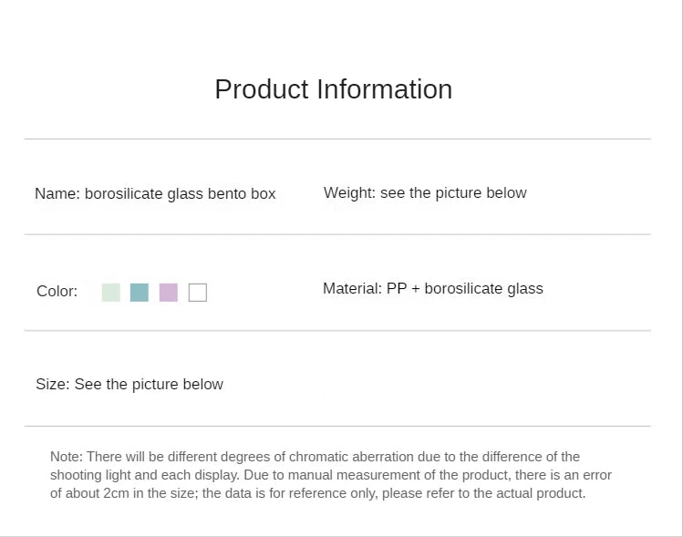Click the word 'Weight:' label
Viewport: 683px width, 537px height.
pos(349,192)
